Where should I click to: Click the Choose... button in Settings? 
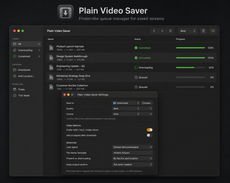(147, 103)
